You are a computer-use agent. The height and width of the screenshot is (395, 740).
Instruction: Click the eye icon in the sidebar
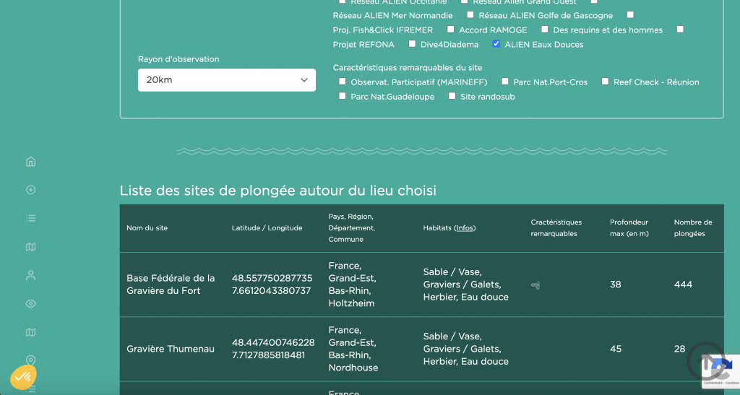(30, 304)
